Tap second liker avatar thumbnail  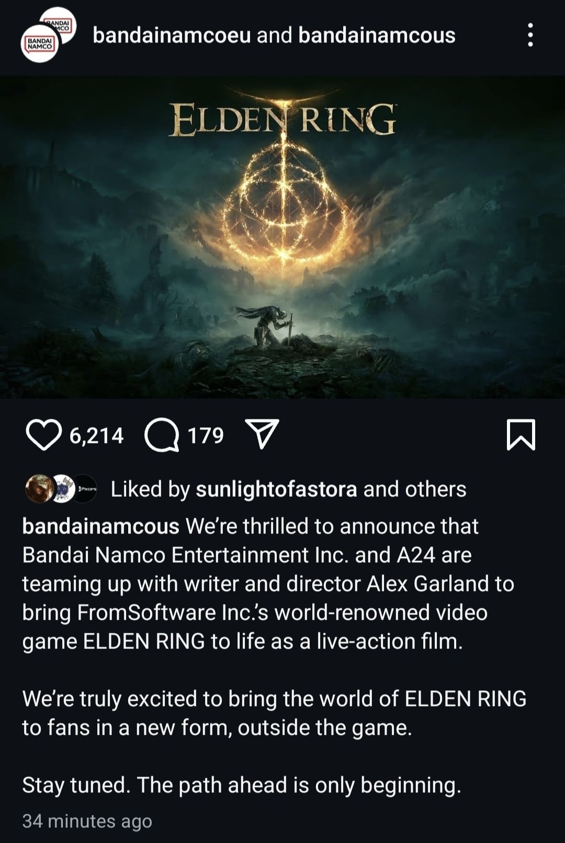click(61, 489)
